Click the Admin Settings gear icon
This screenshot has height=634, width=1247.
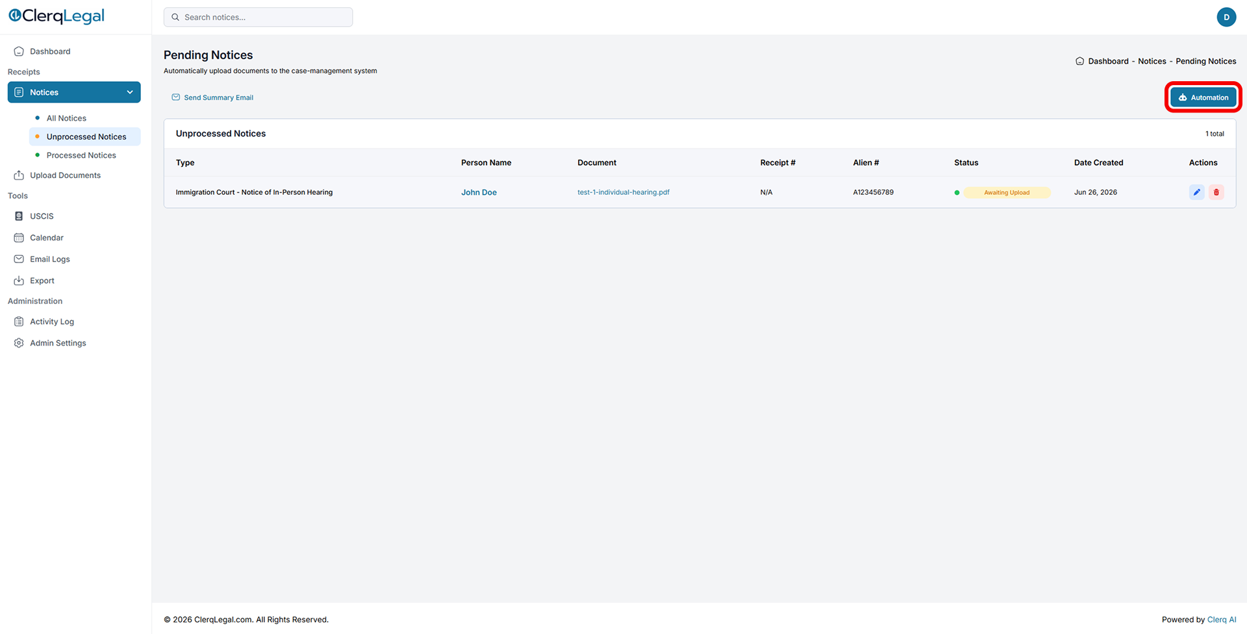coord(19,343)
